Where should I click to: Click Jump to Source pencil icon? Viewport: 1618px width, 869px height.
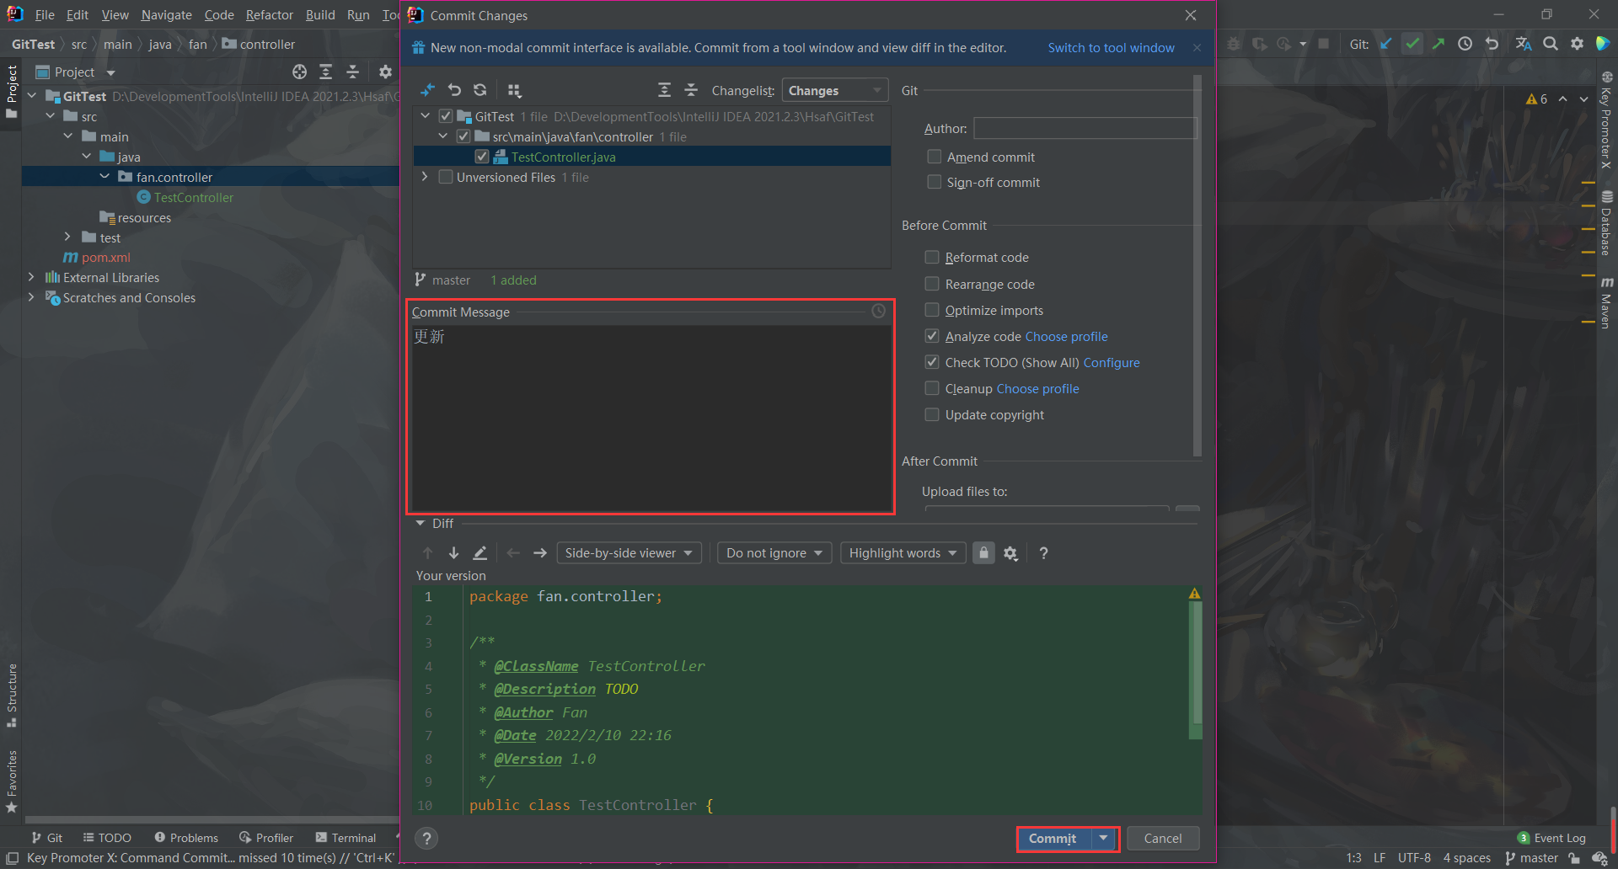[x=480, y=553]
